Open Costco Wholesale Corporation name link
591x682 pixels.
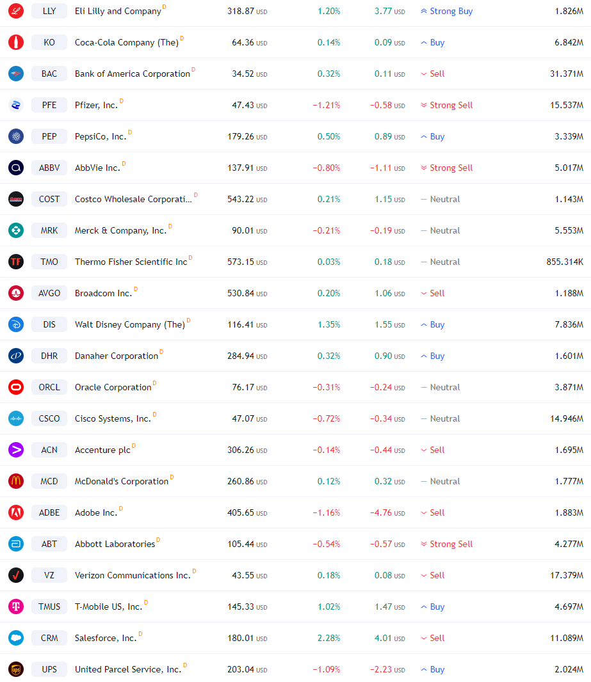(x=133, y=199)
